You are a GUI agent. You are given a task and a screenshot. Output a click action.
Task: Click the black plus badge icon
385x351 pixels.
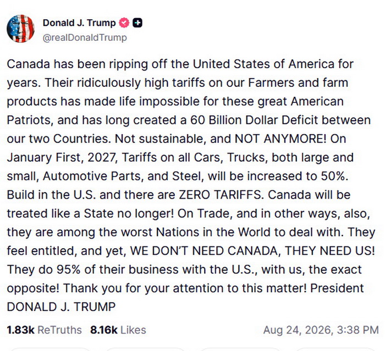(x=137, y=23)
